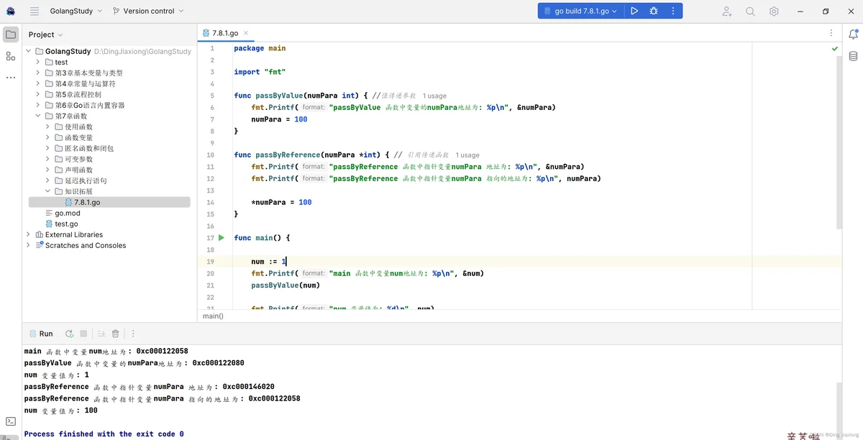
Task: Run the program with the toolbar play button
Action: point(634,11)
